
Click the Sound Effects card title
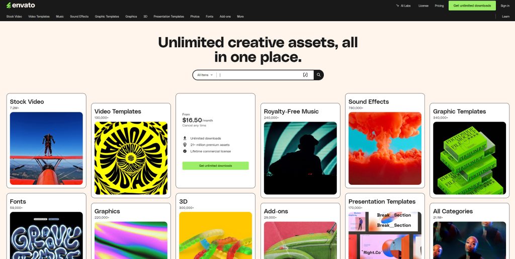click(369, 102)
